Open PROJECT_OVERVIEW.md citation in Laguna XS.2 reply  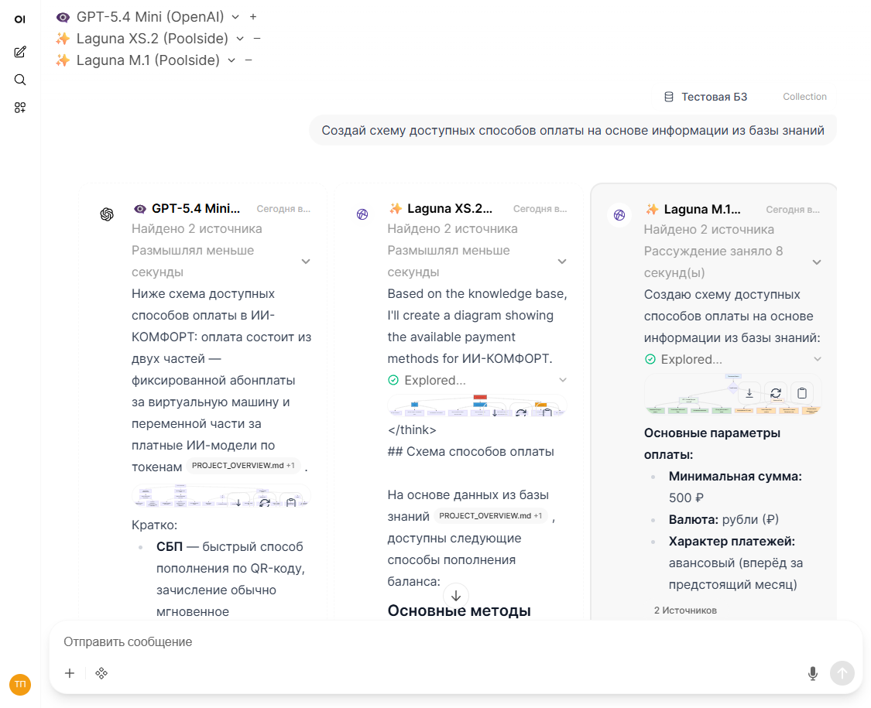point(491,516)
